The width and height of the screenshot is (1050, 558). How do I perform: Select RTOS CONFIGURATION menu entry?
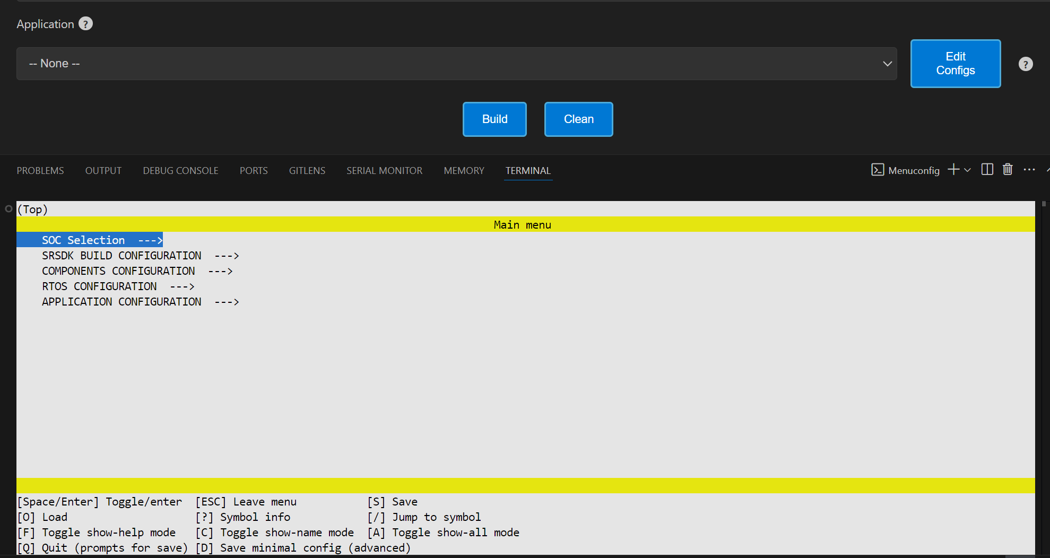(x=99, y=286)
